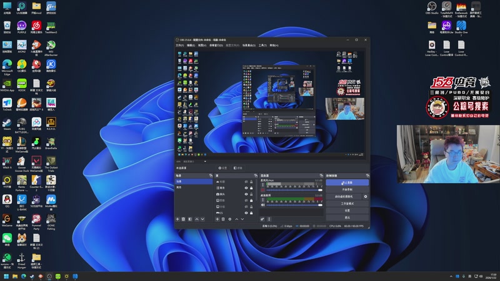
Task: Open the Tools menu in OBS
Action: (262, 46)
